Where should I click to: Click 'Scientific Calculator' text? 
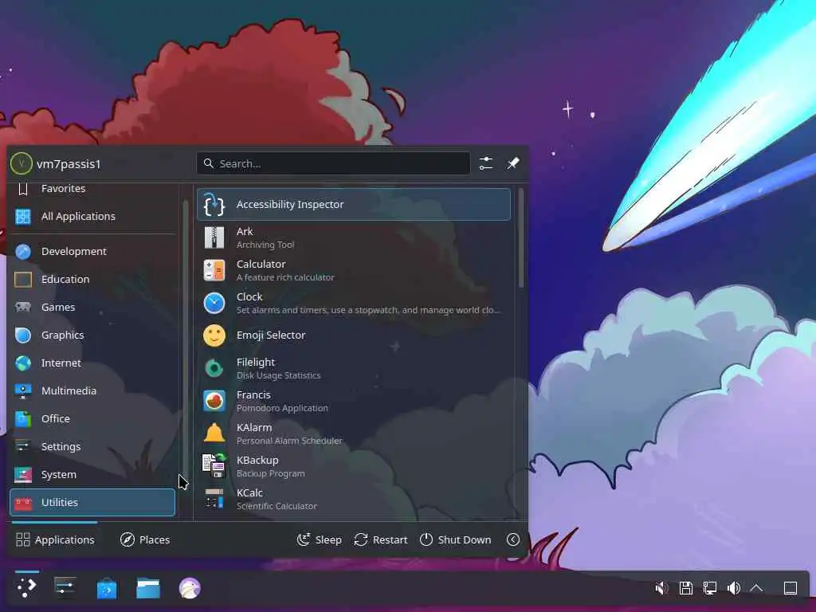(x=277, y=506)
